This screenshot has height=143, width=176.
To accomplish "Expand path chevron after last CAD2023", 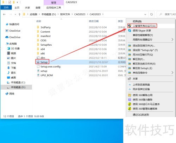I will pyautogui.click(x=103, y=14).
